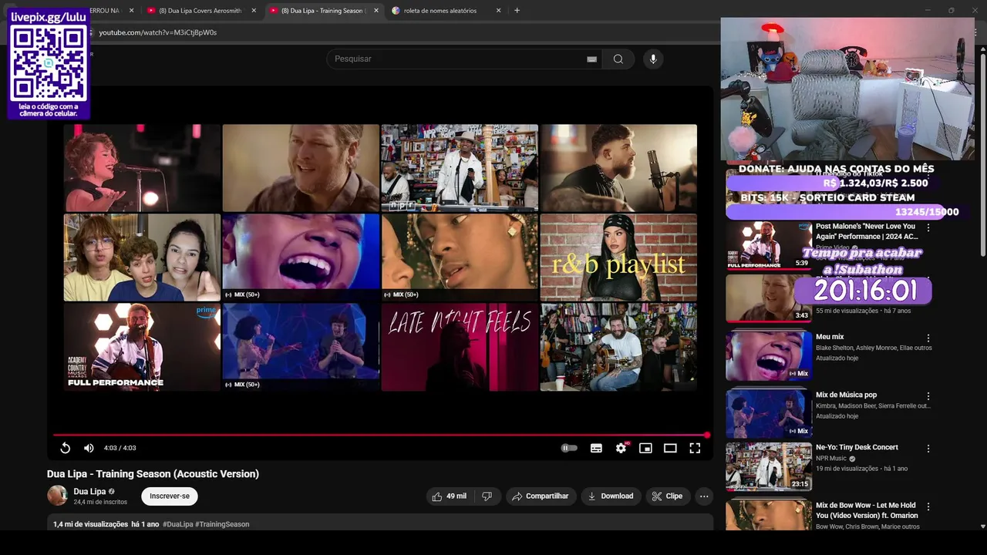Viewport: 987px width, 555px height.
Task: Enter fullscreen mode
Action: click(x=695, y=448)
